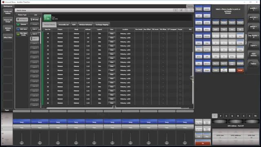This screenshot has height=147, width=261.
Task: Toggle Freeze checkbox for user number 19
Action: 180,33
